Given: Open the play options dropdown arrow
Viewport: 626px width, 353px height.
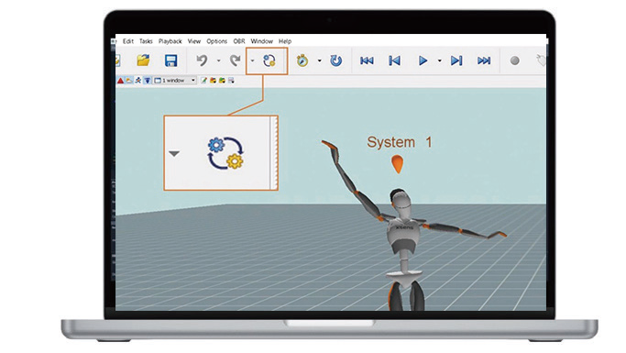Looking at the screenshot, I should pos(440,61).
